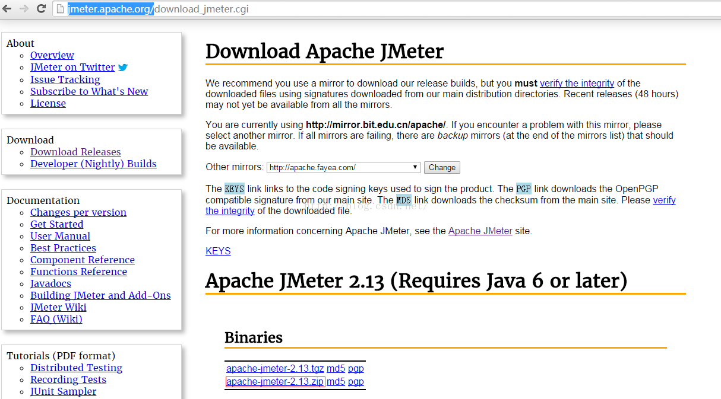The image size is (721, 399).
Task: Open User Manual link
Action: (x=61, y=236)
